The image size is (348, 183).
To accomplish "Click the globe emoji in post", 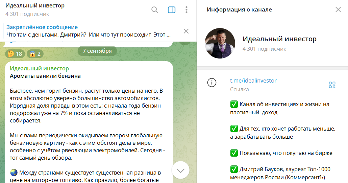I will coord(14,173).
